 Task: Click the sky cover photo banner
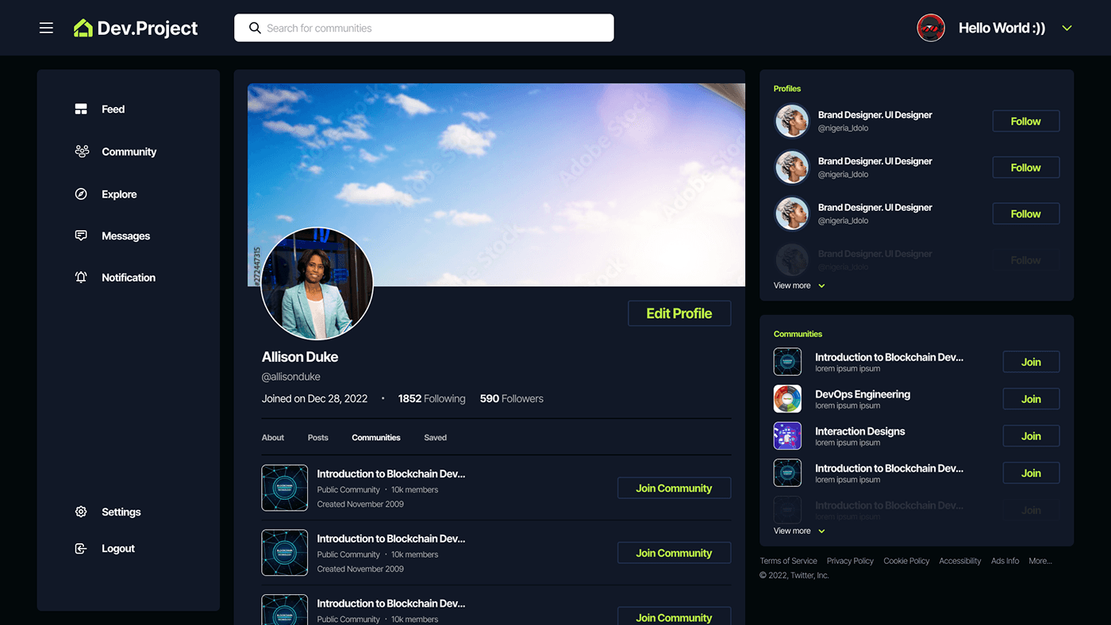[496, 185]
